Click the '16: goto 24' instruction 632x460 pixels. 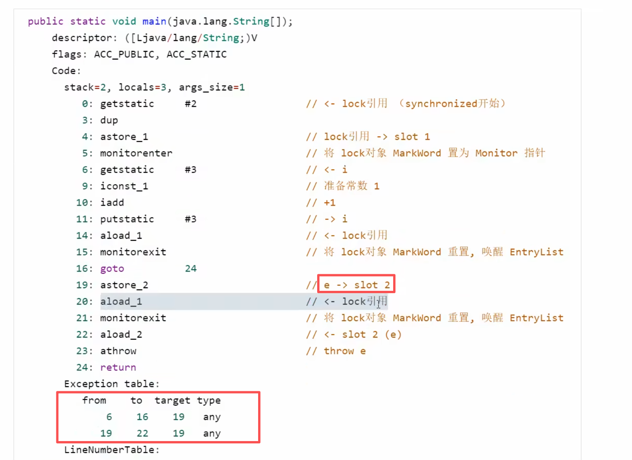point(136,269)
